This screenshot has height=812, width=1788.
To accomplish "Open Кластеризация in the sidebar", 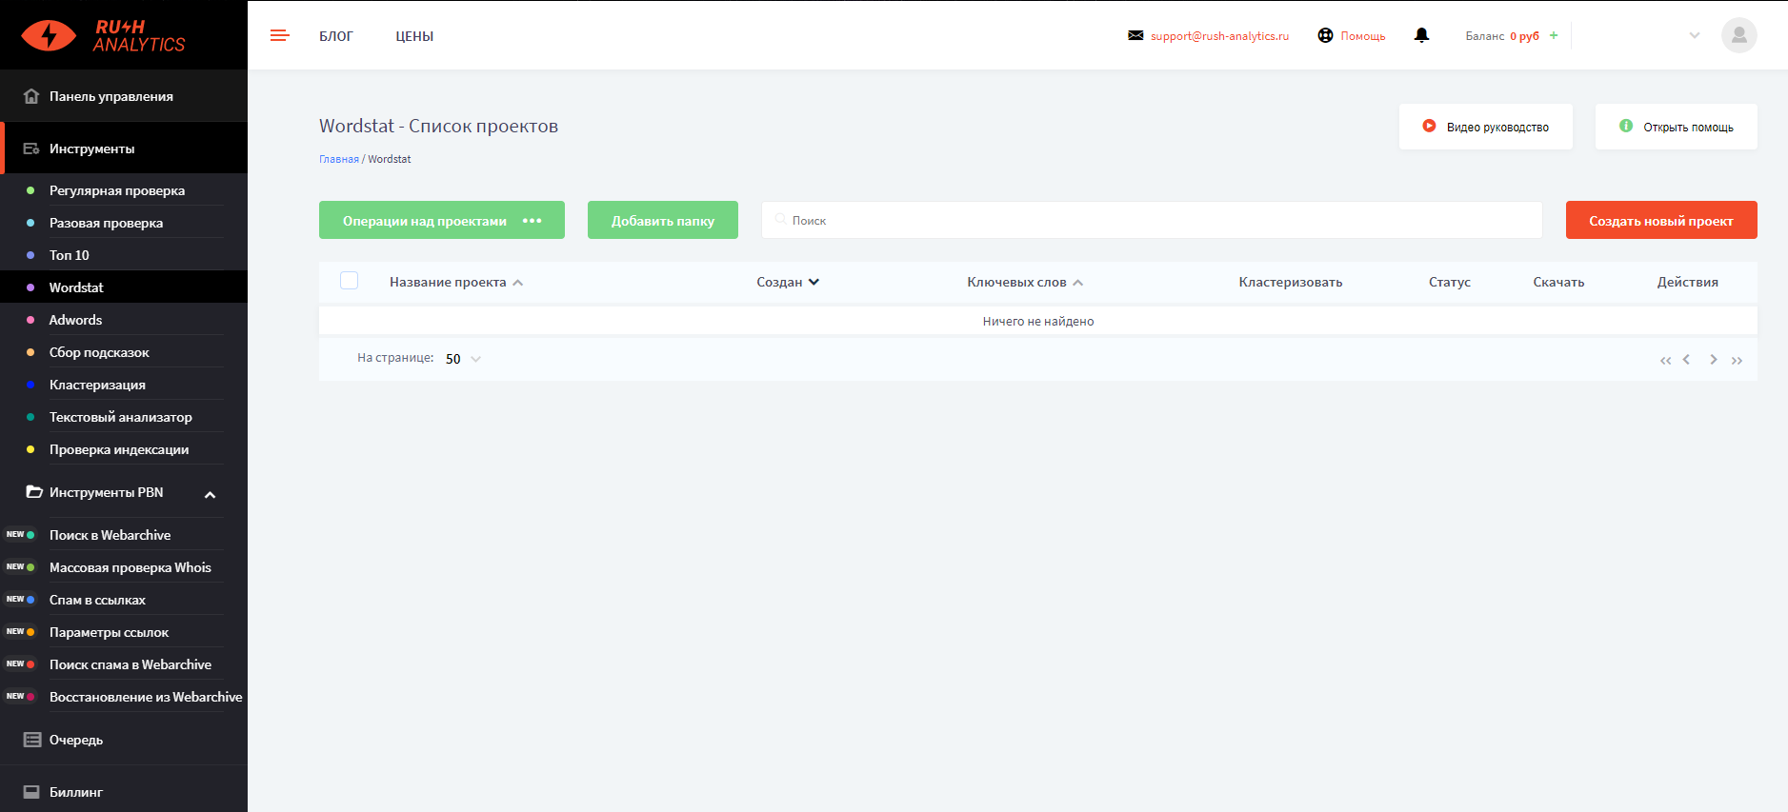I will 97,385.
